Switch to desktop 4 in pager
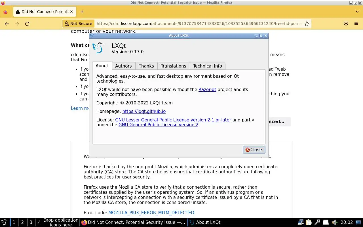The width and height of the screenshot is (363, 227). (39, 222)
